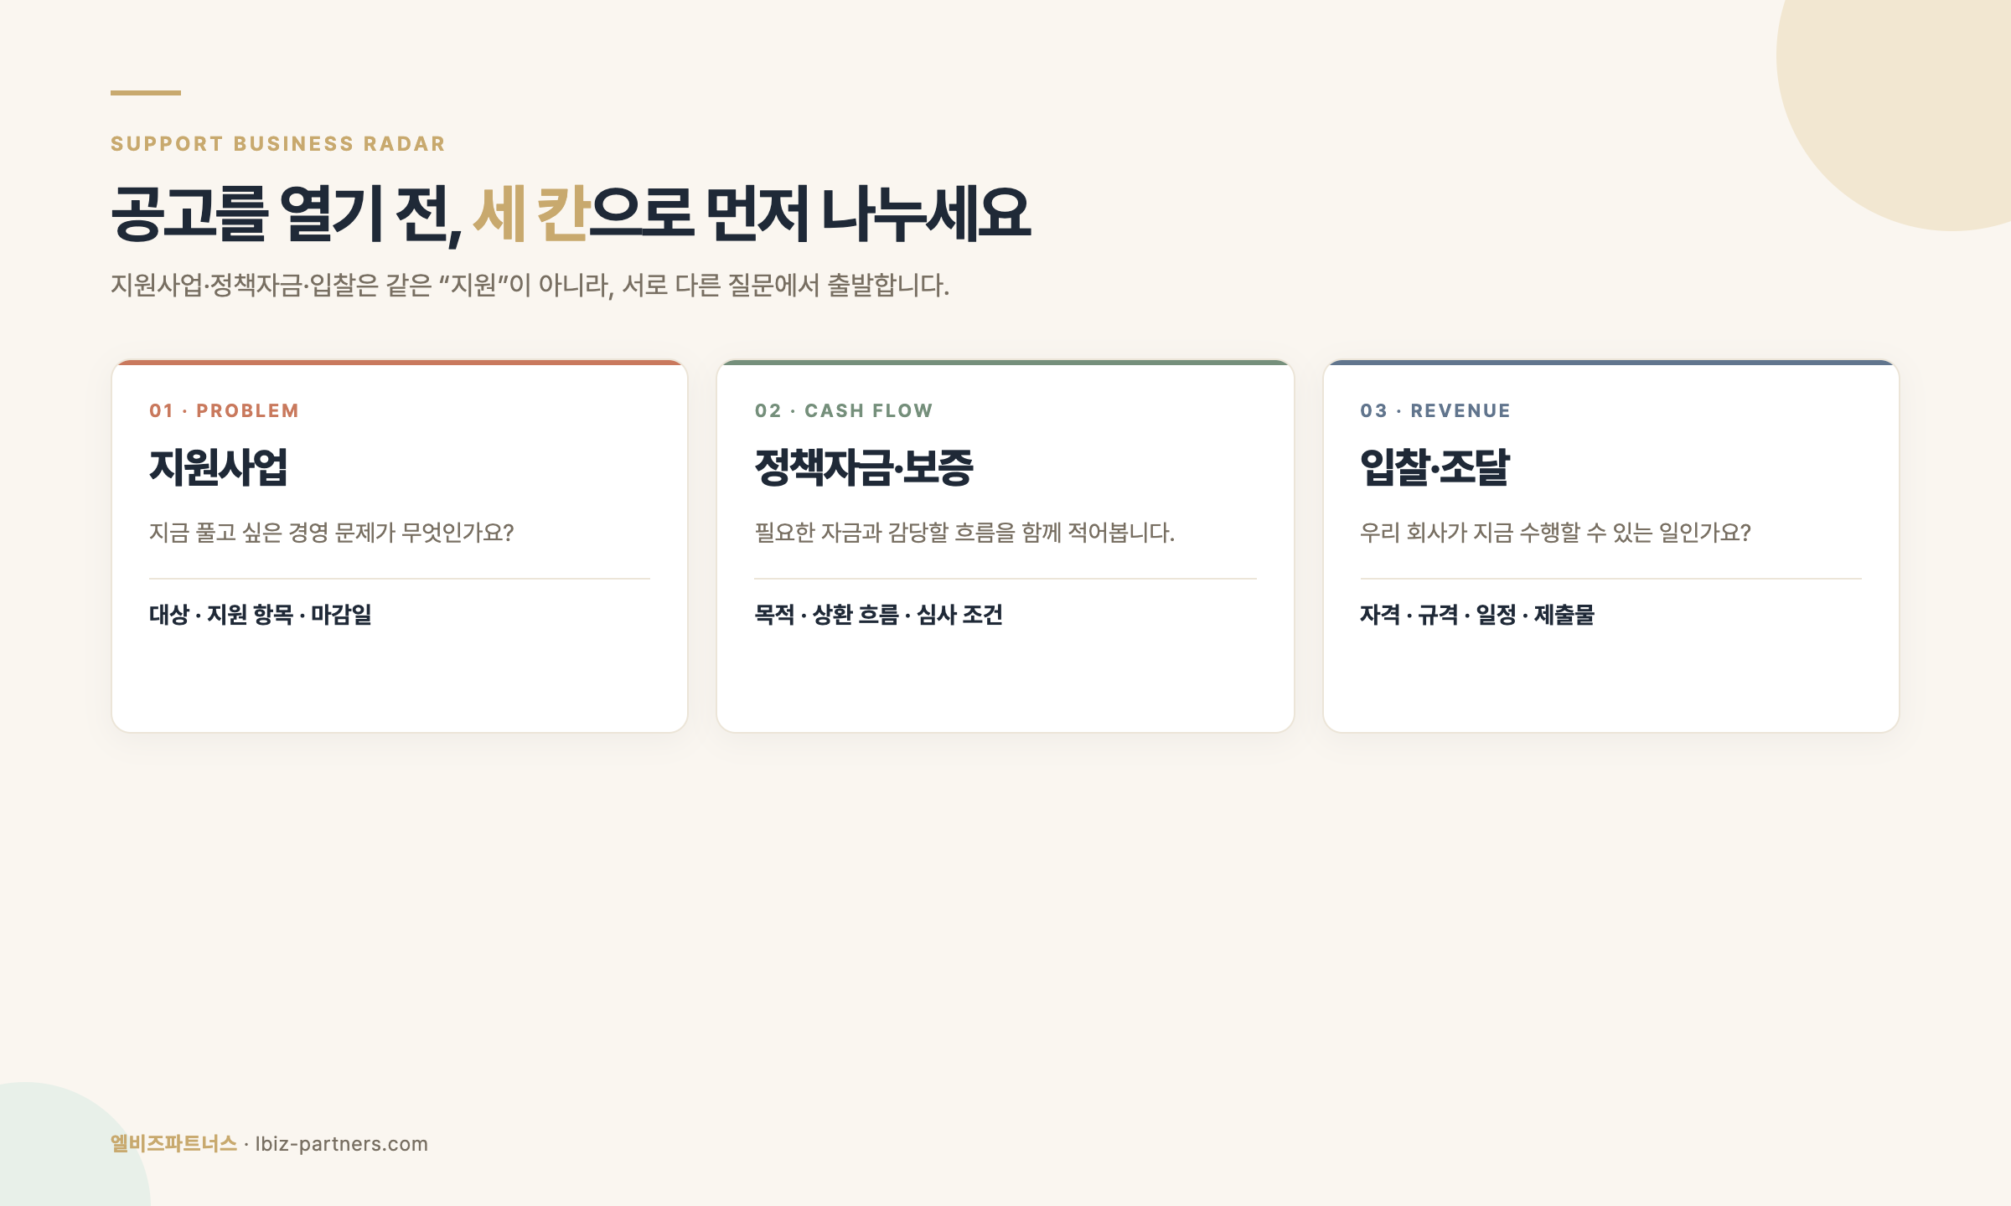2011x1206 pixels.
Task: Click the subtitle beginning '지원사업·정책자금·입찰은 같은'
Action: [530, 286]
